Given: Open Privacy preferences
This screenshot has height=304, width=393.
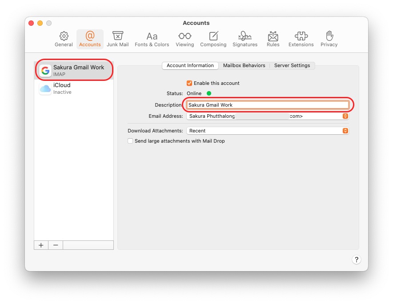Looking at the screenshot, I should click(329, 39).
